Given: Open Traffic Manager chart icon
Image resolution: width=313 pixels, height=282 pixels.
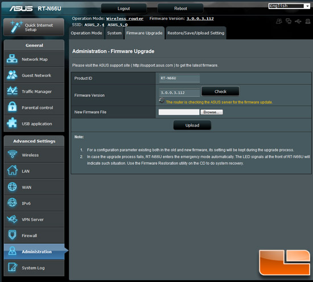Looking at the screenshot, I should pyautogui.click(x=12, y=91).
